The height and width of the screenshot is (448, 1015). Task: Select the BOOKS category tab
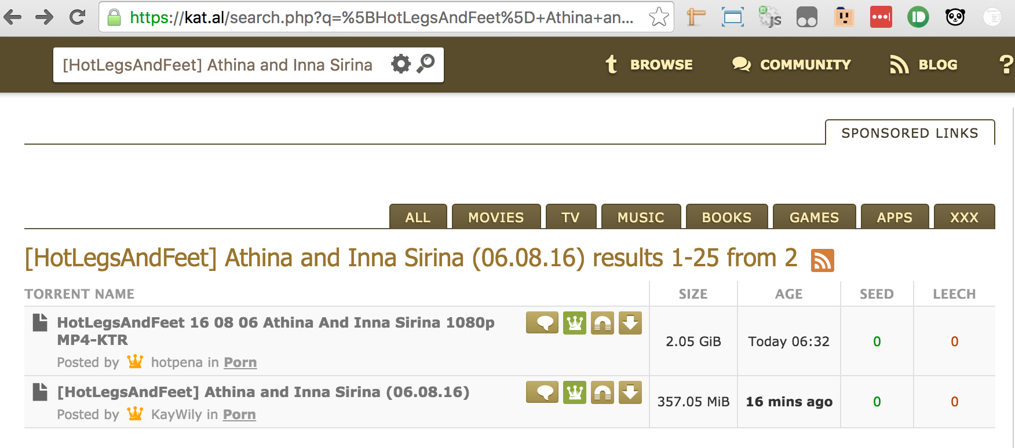(726, 217)
